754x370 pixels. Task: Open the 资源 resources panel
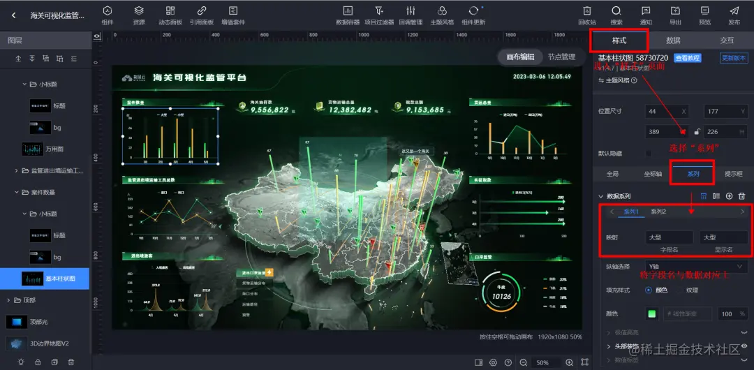click(139, 15)
